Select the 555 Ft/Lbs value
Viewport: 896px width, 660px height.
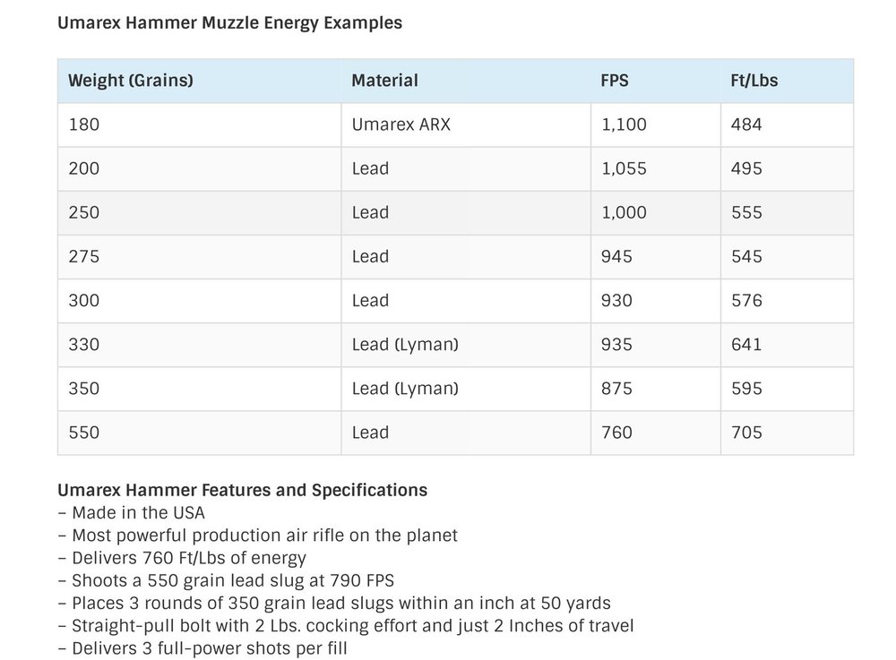click(746, 212)
